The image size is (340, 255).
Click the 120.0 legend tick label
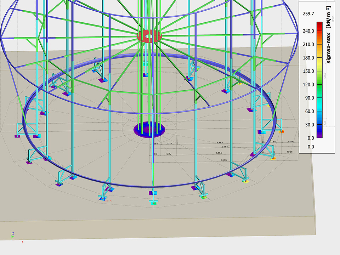(308, 85)
